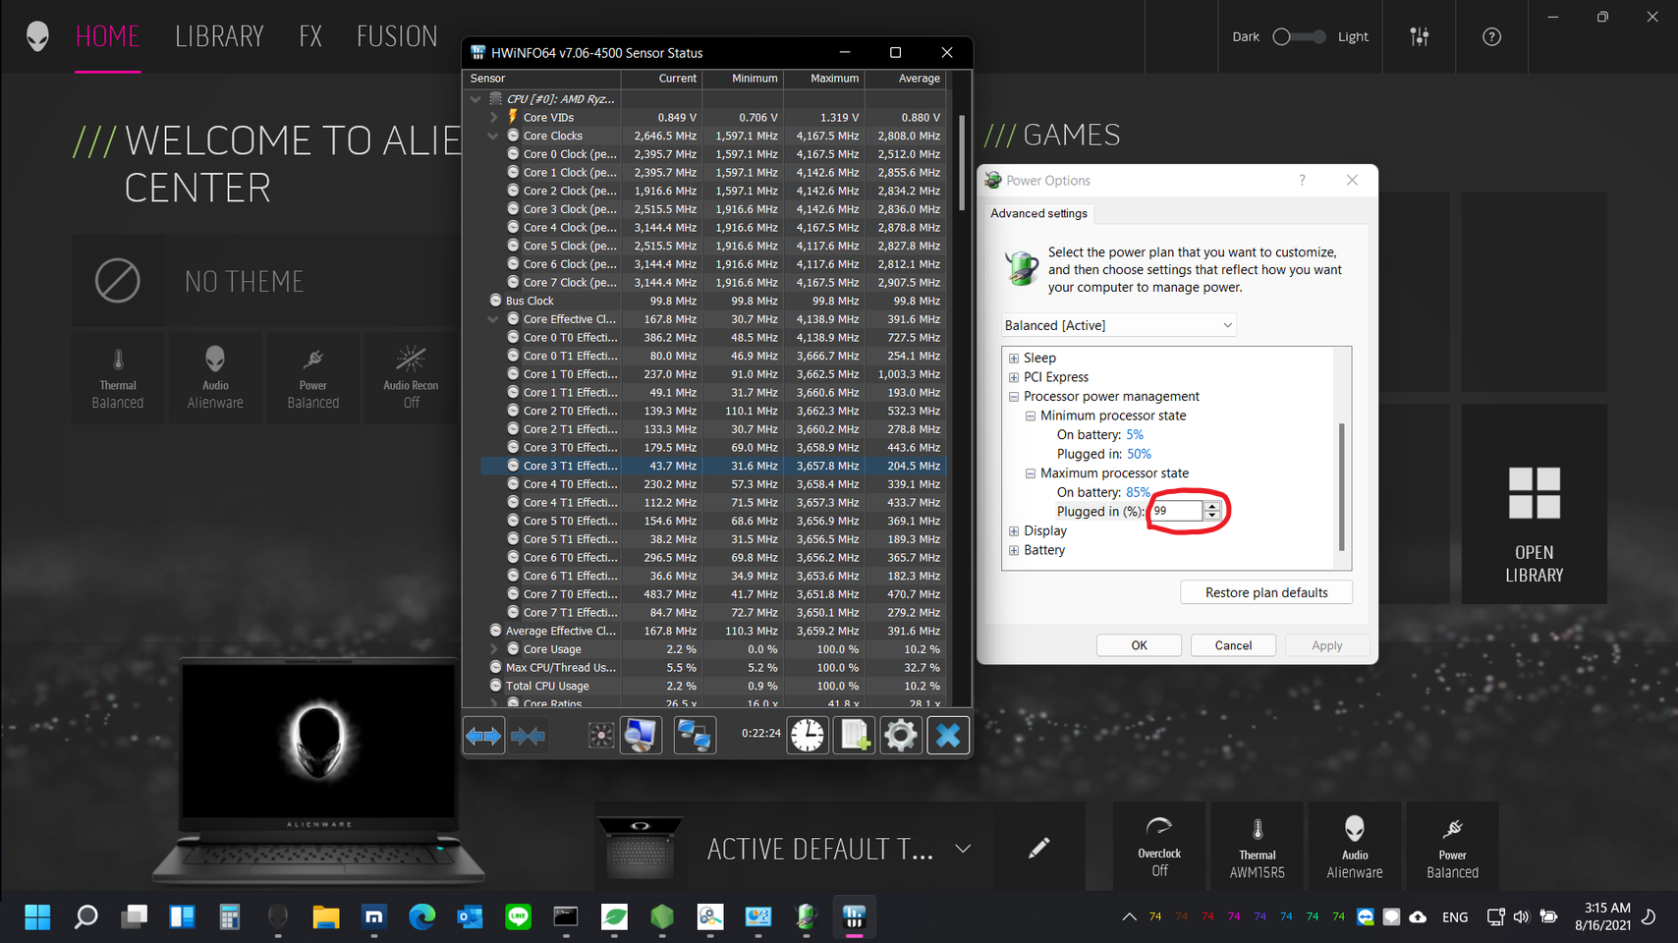This screenshot has height=943, width=1678.
Task: Open Microsoft Edge from taskbar
Action: coord(422,917)
